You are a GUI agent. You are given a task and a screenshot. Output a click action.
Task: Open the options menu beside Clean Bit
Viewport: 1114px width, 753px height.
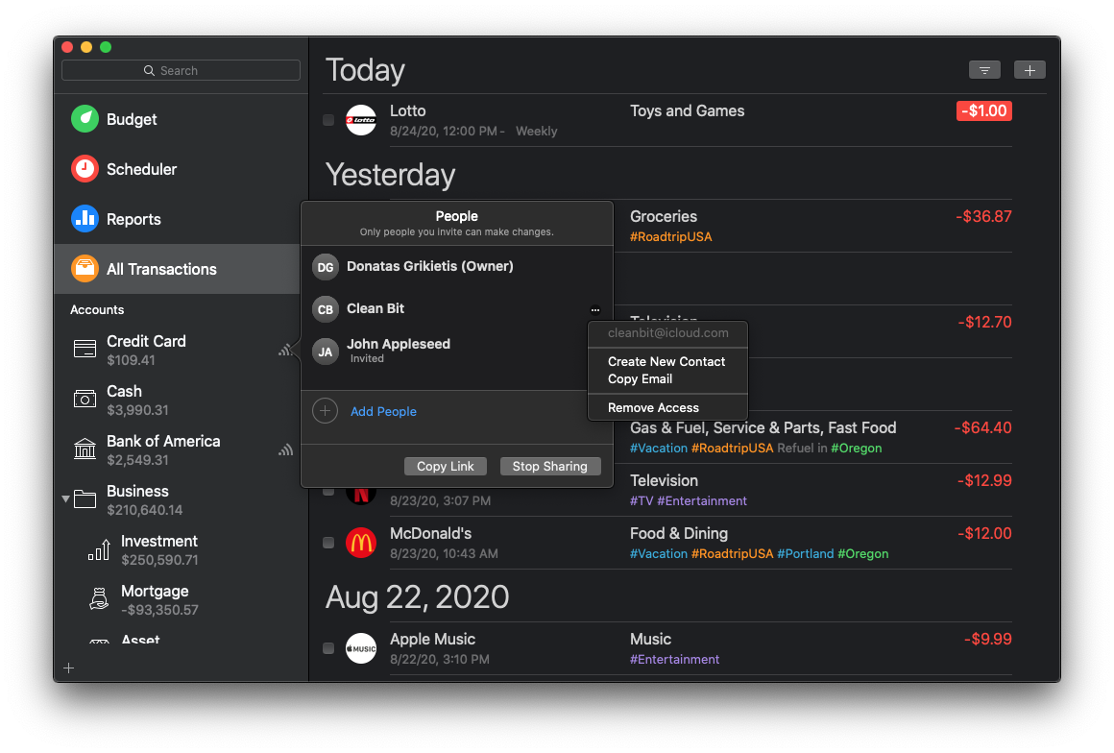point(595,309)
